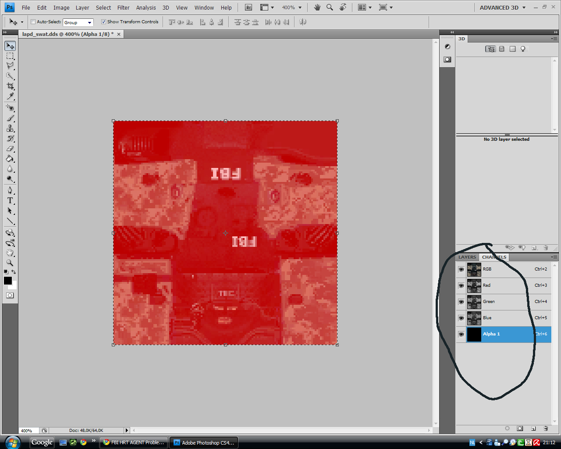Select the Dodge tool
The image size is (561, 449).
click(10, 179)
